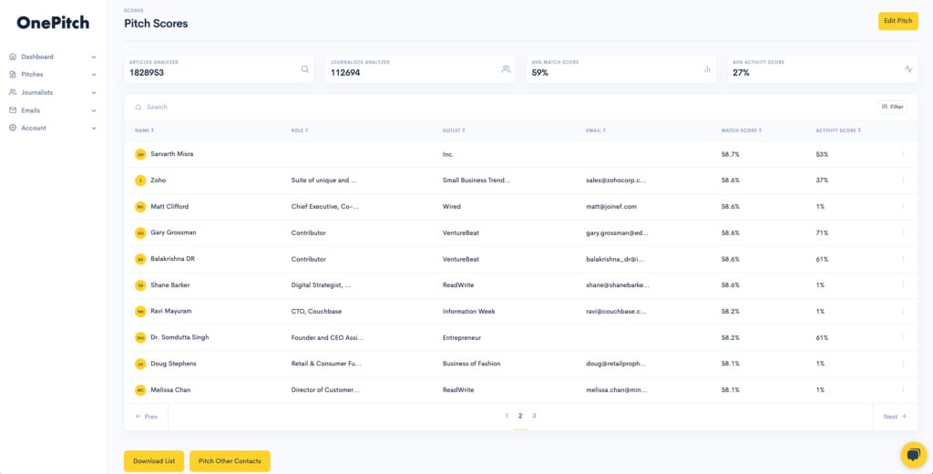The image size is (933, 474).
Task: Sort table by Match Score column
Action: (742, 129)
